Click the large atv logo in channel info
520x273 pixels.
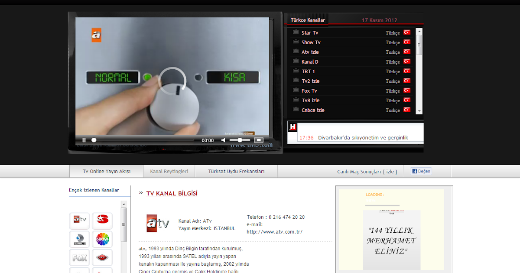coord(158,223)
